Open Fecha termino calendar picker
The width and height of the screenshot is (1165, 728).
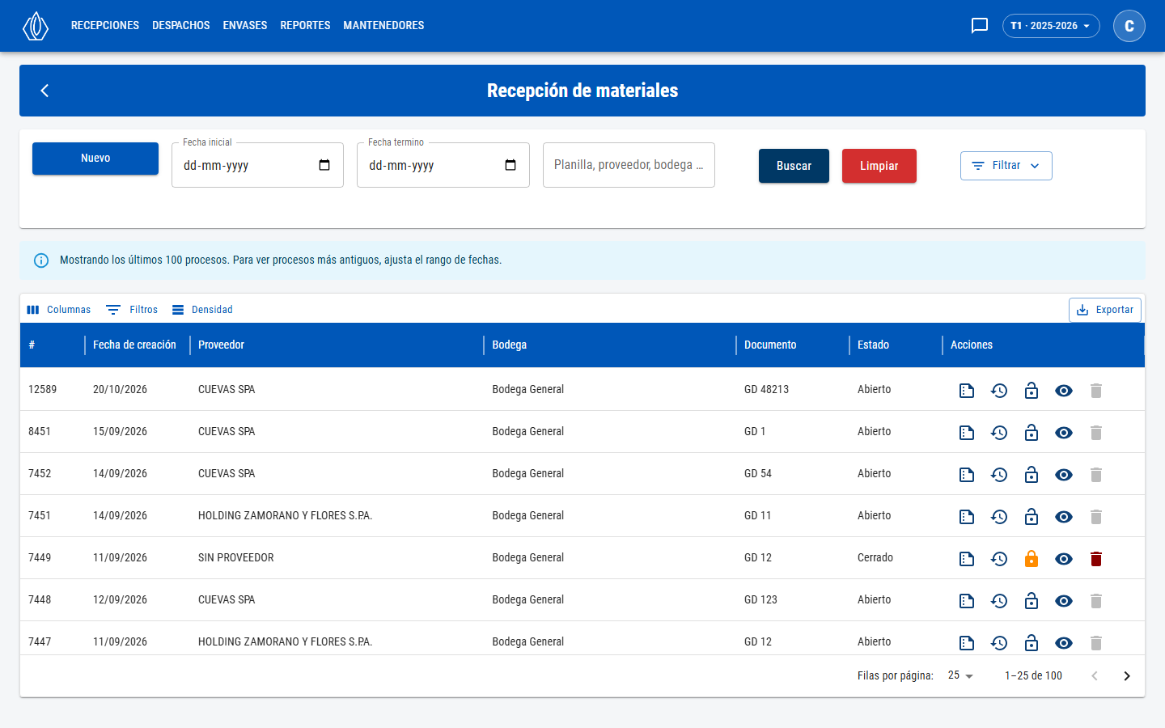pos(510,165)
